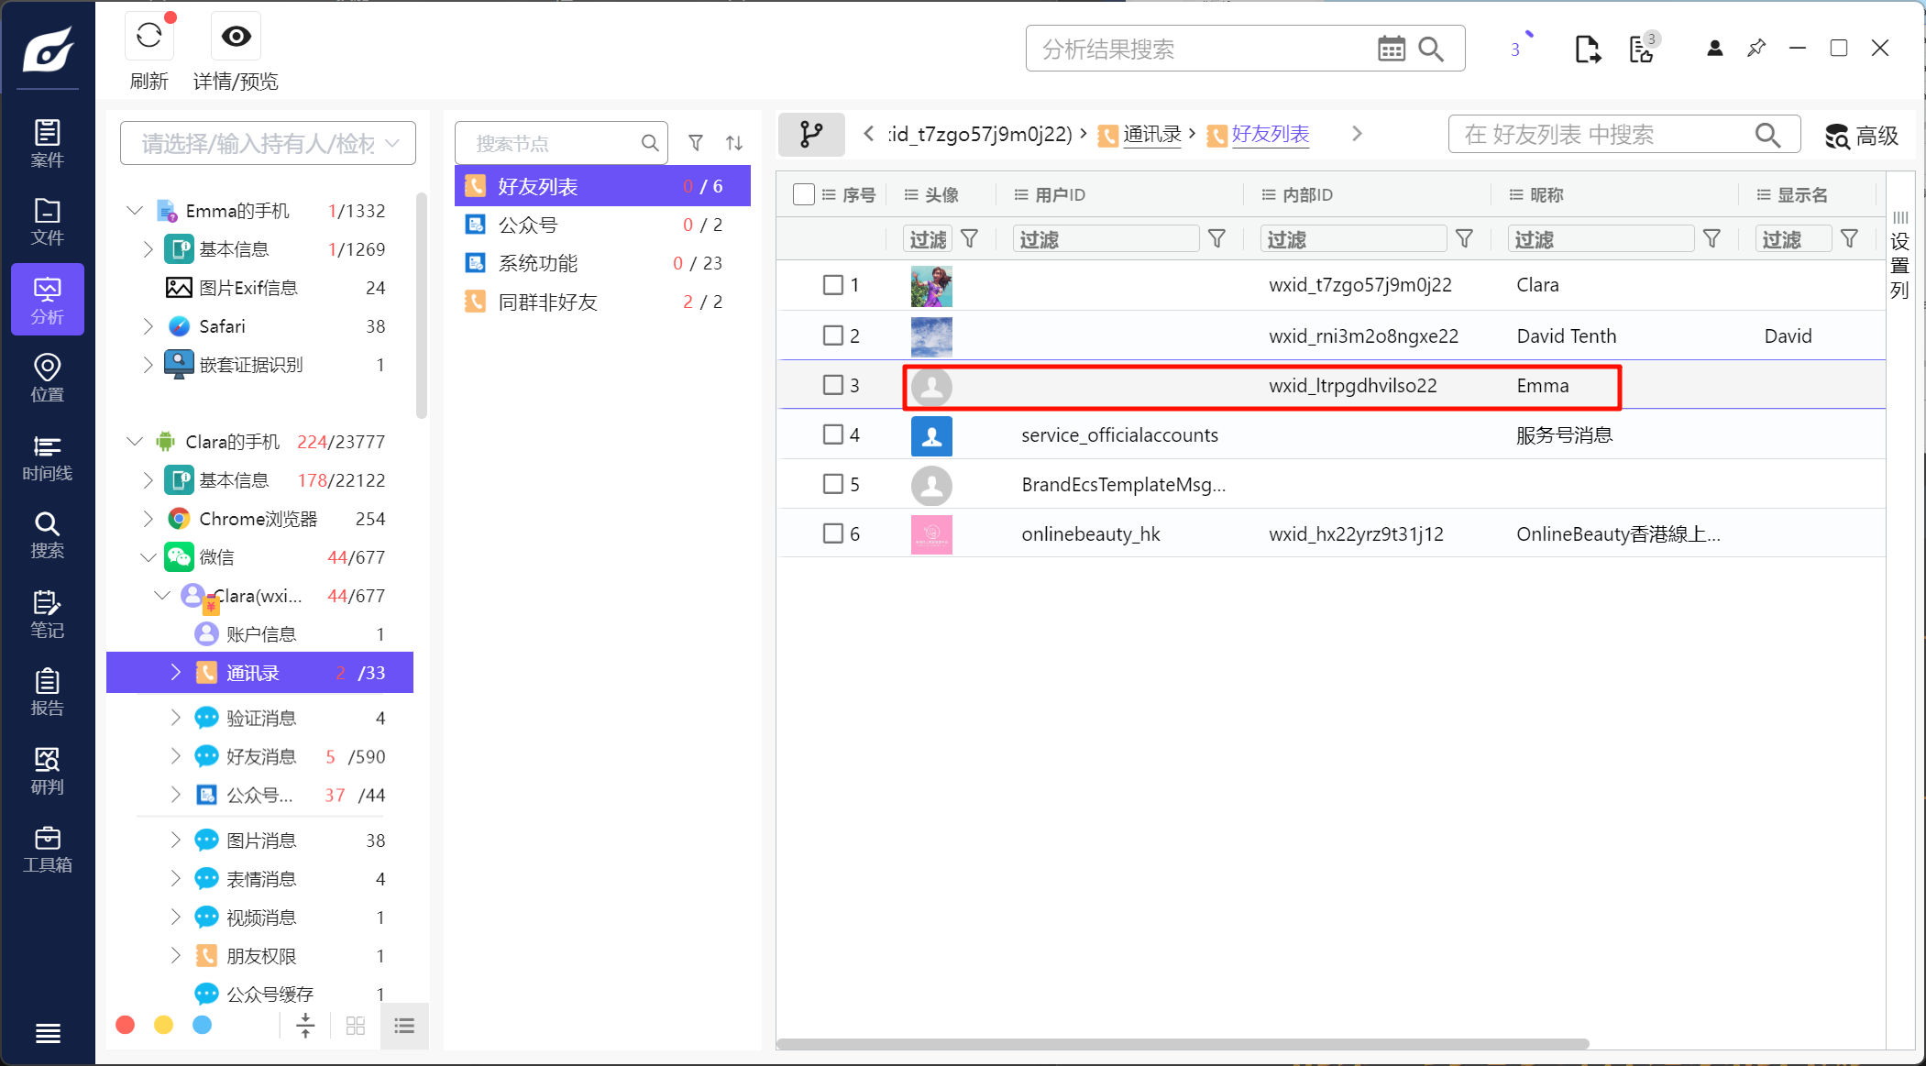Switch to list view icon at bottom
This screenshot has height=1066, width=1926.
tap(404, 1026)
